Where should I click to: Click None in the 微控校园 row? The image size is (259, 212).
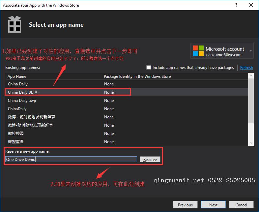(109, 134)
